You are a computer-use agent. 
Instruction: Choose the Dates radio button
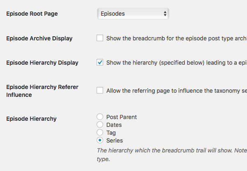point(100,124)
